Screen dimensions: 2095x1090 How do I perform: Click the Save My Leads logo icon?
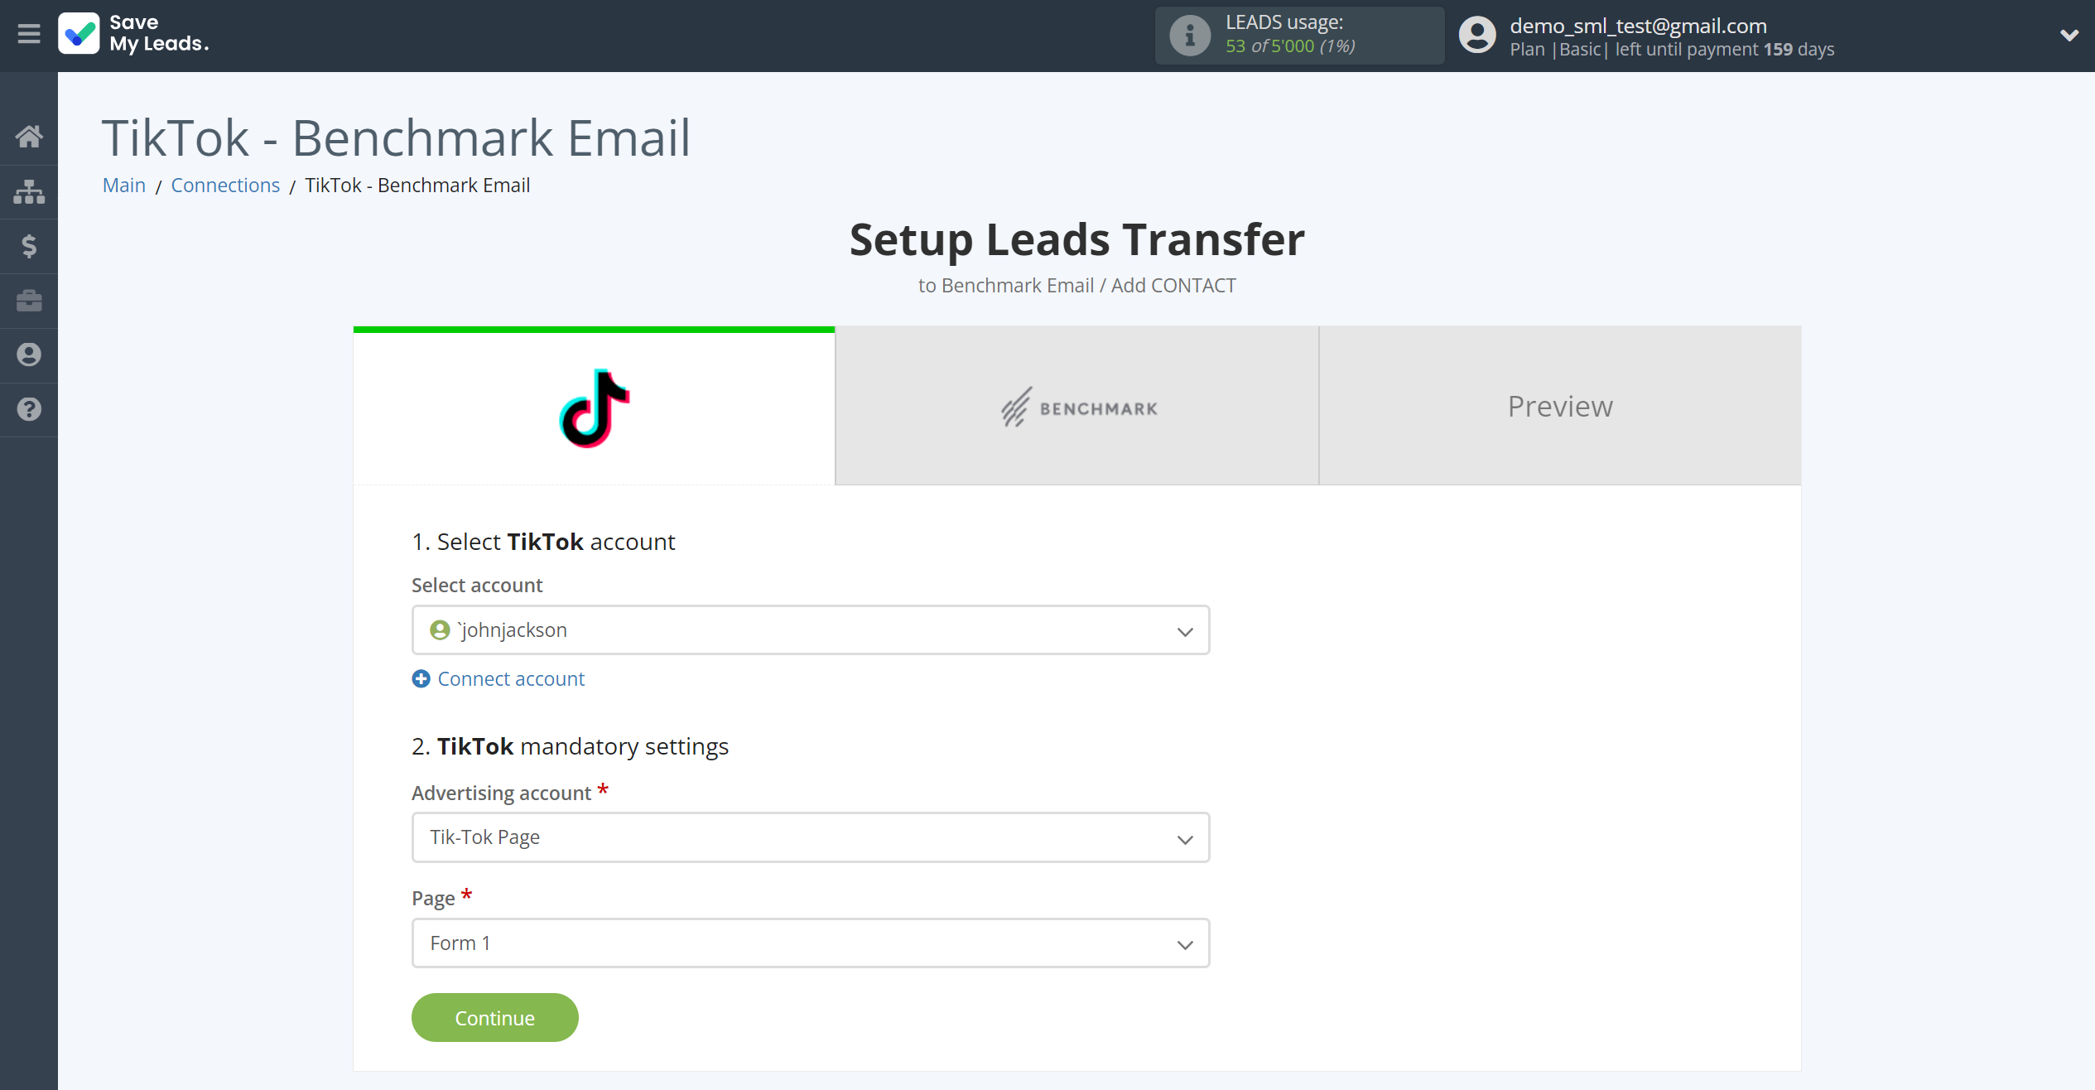(x=78, y=33)
